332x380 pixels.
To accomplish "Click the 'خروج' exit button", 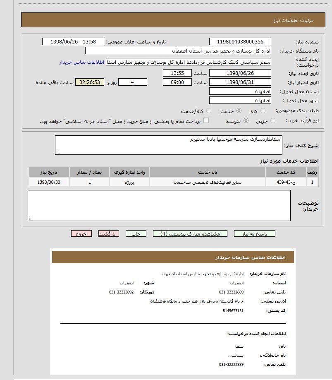I will [81, 234].
